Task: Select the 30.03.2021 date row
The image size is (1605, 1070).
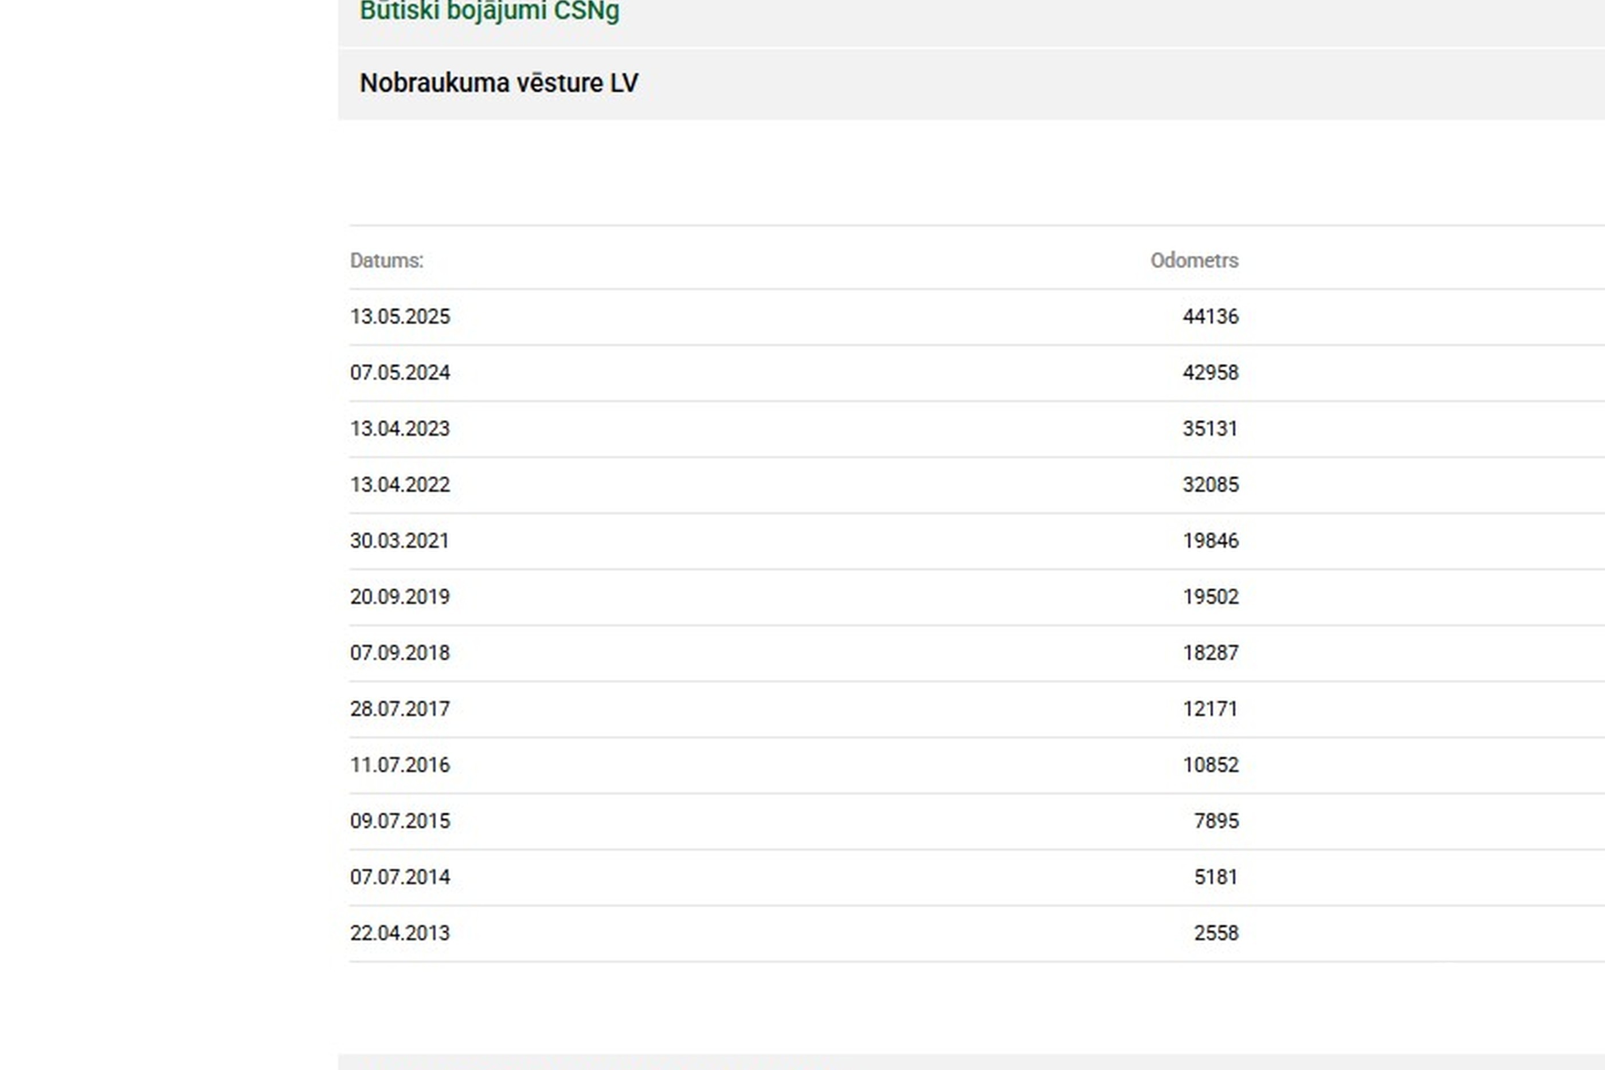Action: (x=400, y=540)
